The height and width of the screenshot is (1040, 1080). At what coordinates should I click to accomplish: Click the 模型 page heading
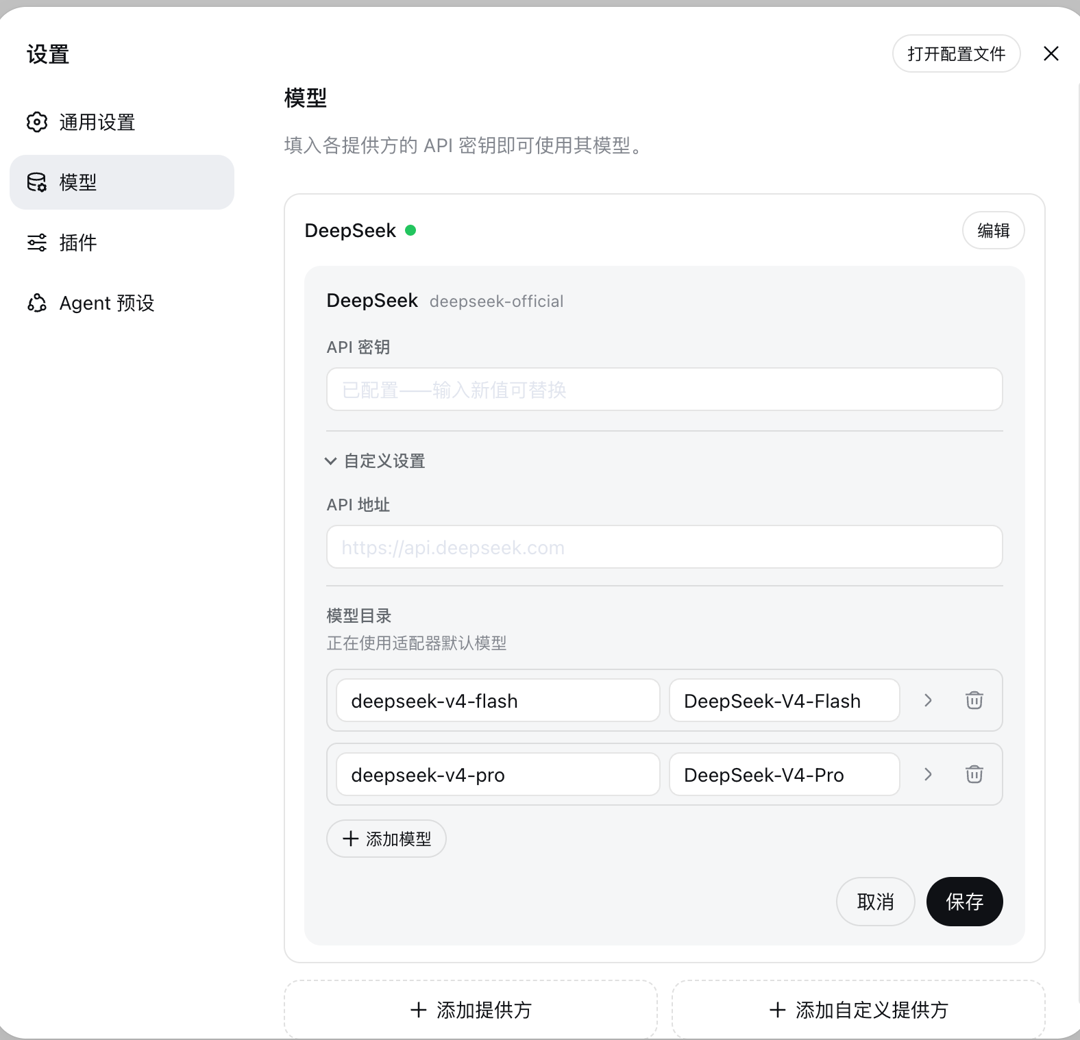306,98
